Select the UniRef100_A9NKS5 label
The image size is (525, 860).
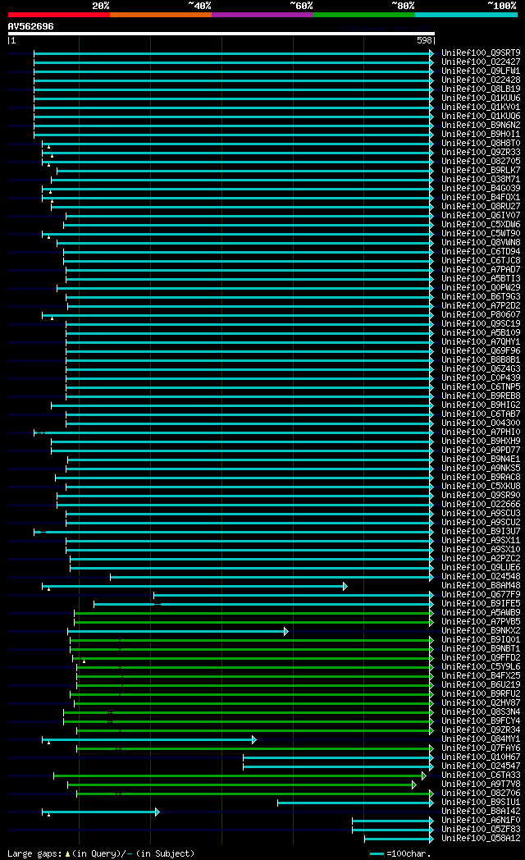(x=482, y=469)
